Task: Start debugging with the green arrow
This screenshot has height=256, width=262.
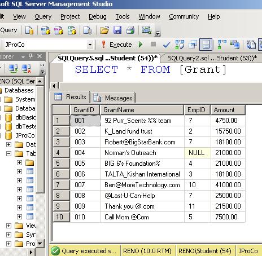Action: 141,45
